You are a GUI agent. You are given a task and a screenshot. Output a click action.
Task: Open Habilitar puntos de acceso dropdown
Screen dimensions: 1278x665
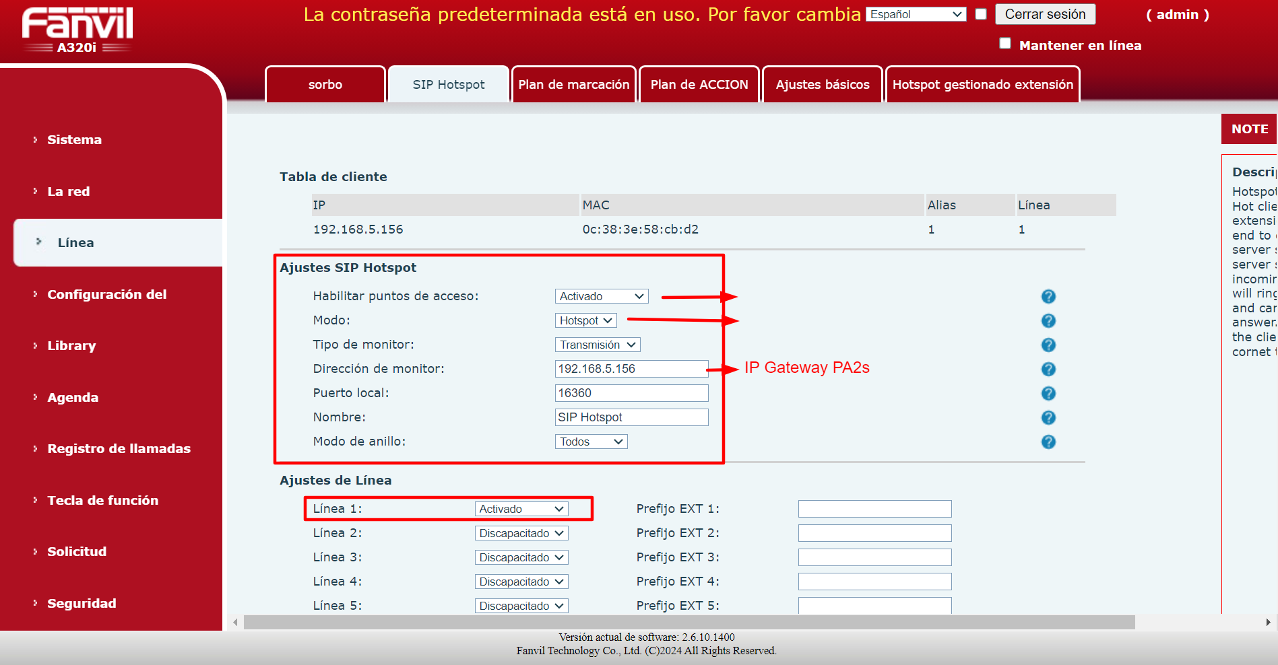(x=602, y=296)
